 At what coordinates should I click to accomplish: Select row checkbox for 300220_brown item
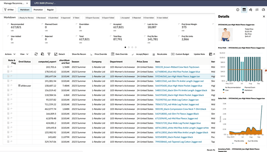click(8, 67)
